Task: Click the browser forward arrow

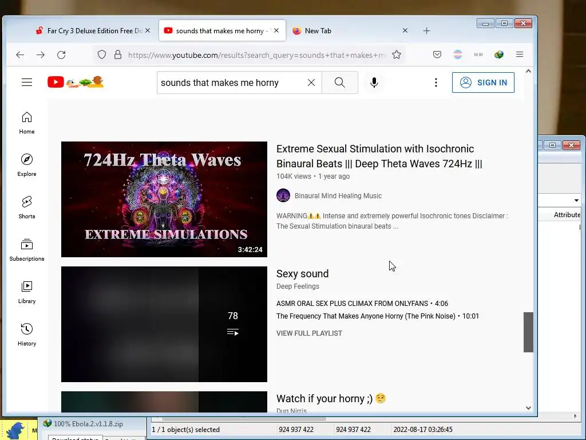Action: point(41,55)
